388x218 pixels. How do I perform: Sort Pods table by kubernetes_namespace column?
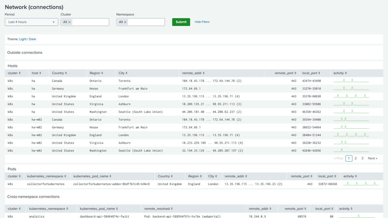coord(47,176)
